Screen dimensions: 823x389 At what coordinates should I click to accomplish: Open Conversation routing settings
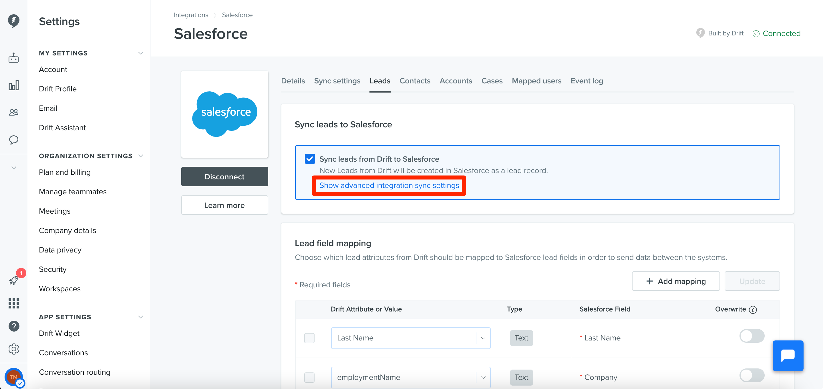(x=74, y=372)
